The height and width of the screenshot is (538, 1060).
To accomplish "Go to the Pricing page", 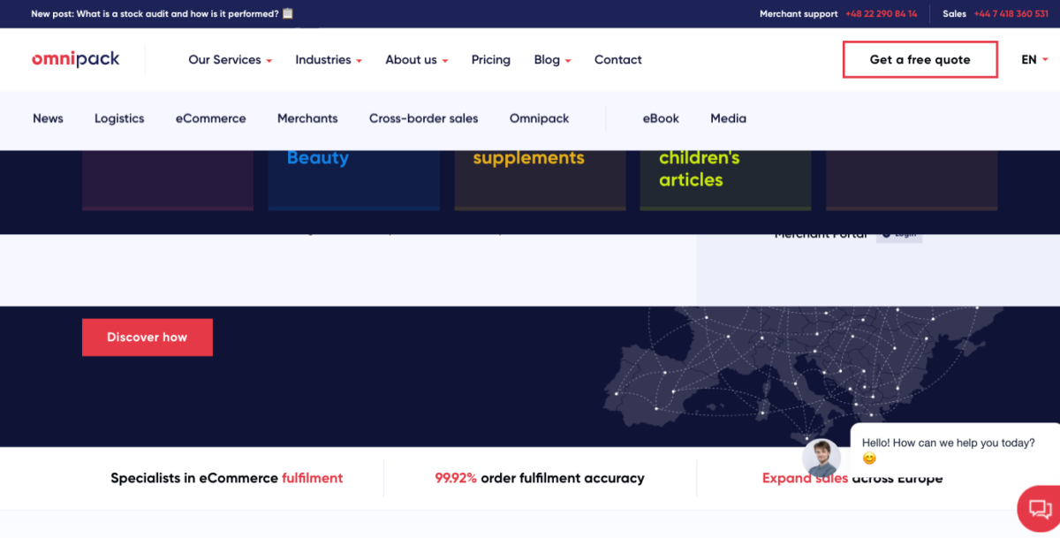I will (x=490, y=60).
